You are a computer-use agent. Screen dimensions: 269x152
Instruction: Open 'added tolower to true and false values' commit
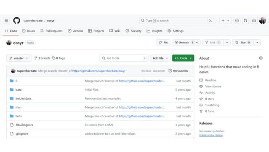tap(110, 133)
